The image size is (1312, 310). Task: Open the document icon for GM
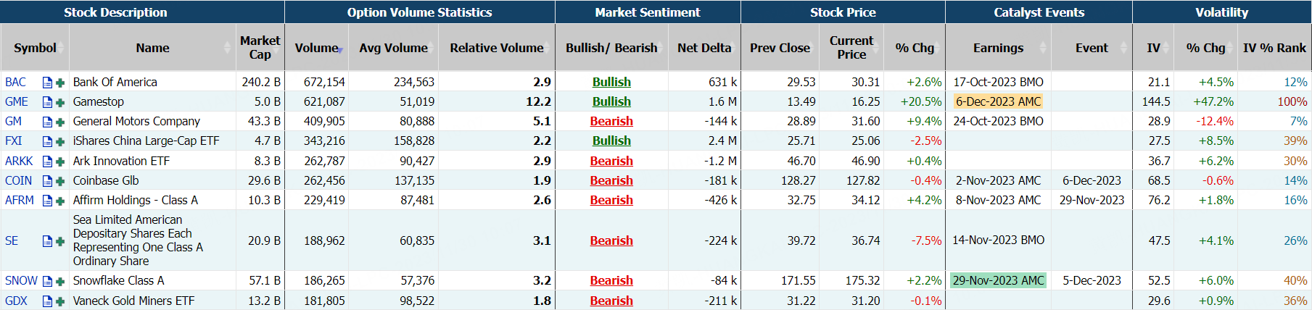[x=47, y=122]
